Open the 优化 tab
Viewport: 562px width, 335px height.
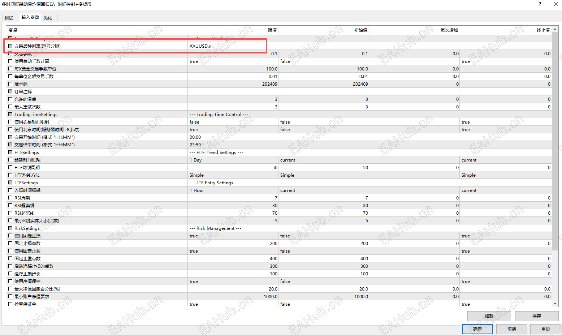[48, 18]
